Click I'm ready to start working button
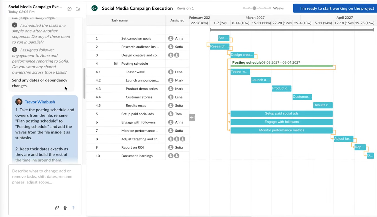377x217 pixels. (x=335, y=8)
